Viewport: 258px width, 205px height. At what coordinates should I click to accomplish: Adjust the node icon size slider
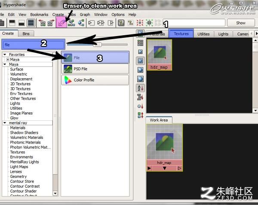coord(98,45)
